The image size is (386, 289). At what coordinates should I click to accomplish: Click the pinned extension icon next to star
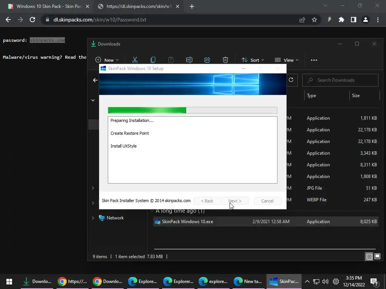[329, 20]
